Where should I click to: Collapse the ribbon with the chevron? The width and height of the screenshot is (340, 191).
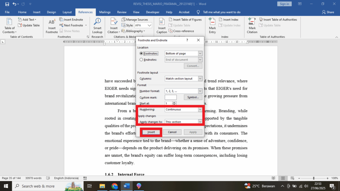(337, 37)
